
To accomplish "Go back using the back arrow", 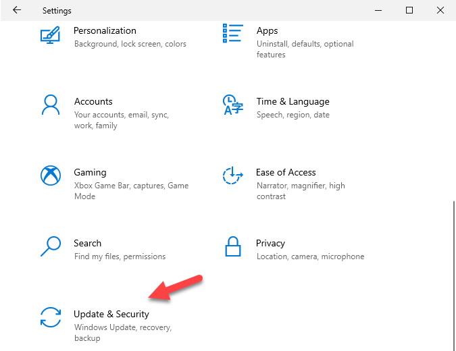I will coord(17,10).
